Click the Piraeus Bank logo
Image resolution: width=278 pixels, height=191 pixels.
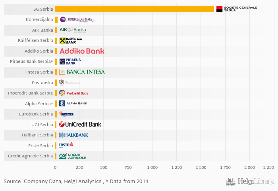pyautogui.click(x=70, y=61)
